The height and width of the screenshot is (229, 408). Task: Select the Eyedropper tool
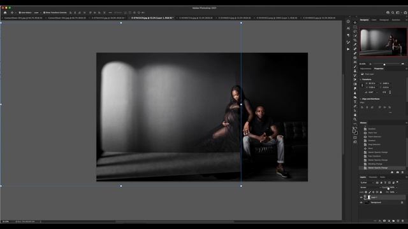pyautogui.click(x=355, y=45)
